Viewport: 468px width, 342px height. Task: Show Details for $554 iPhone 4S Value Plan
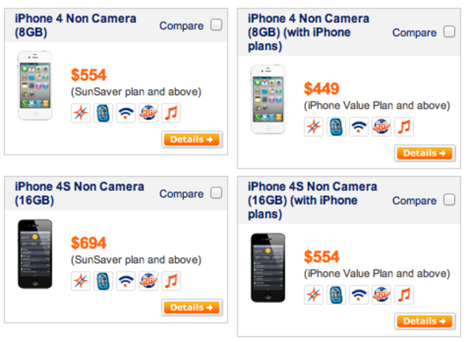(425, 322)
